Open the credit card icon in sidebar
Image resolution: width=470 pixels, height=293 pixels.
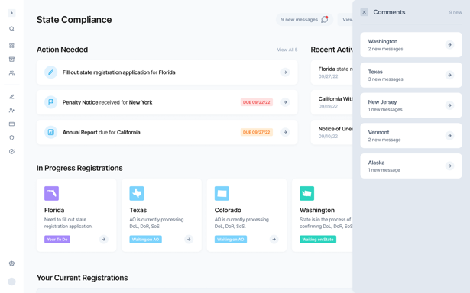click(x=11, y=124)
